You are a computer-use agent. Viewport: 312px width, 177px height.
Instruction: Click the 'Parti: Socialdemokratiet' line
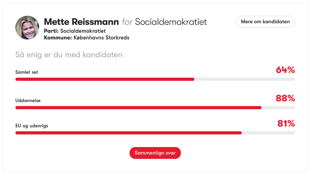coord(75,31)
